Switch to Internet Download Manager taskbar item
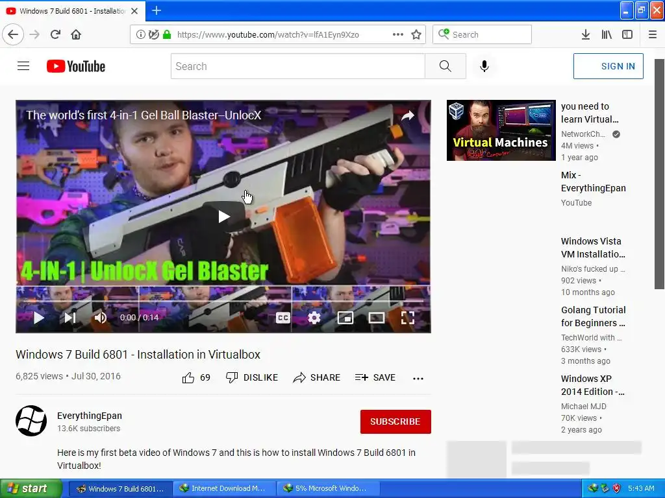This screenshot has width=665, height=498. pos(224,488)
